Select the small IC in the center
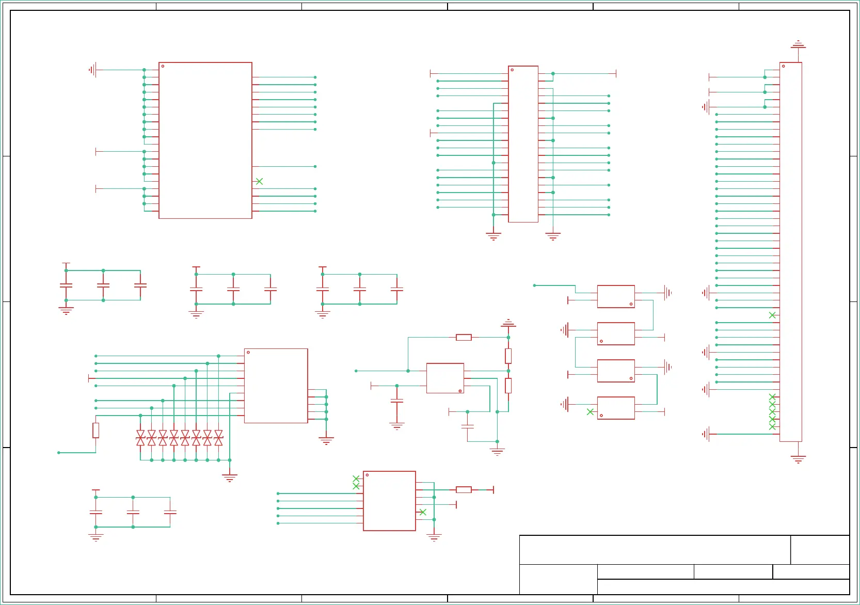The width and height of the screenshot is (860, 605). 445,378
